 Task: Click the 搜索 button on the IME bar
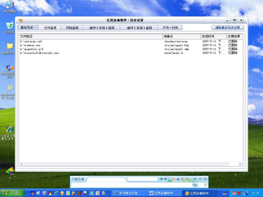[163, 179]
